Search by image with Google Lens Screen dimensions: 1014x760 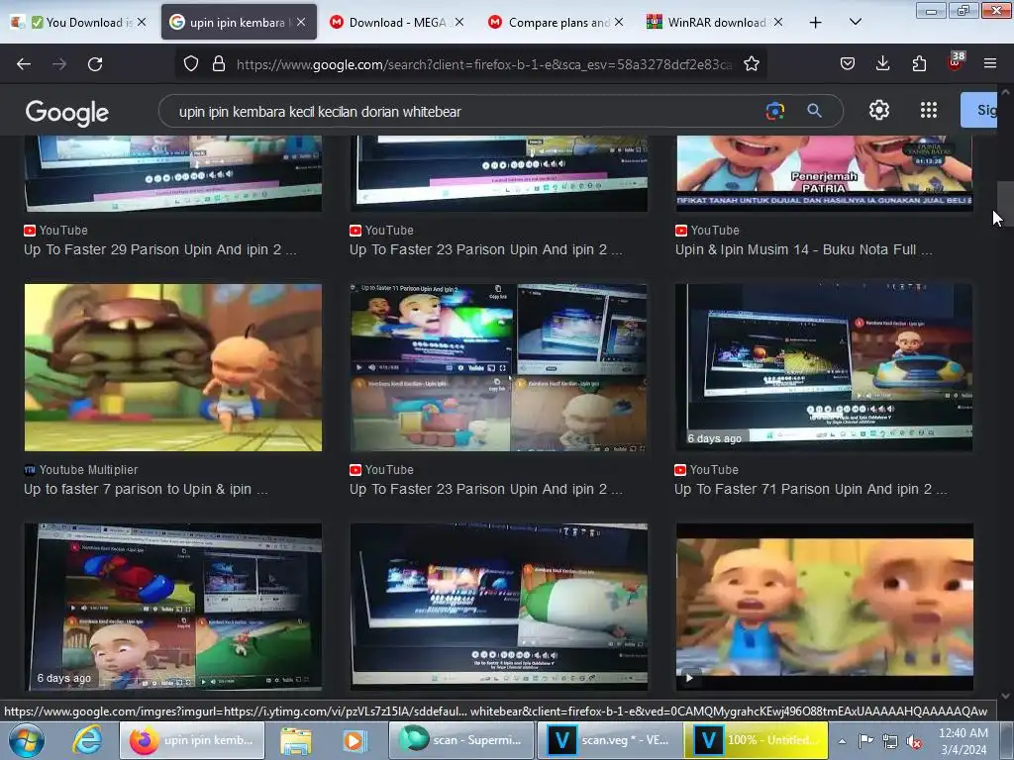pyautogui.click(x=774, y=111)
